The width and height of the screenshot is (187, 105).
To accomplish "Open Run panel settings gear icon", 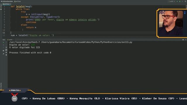I will coord(183,40).
